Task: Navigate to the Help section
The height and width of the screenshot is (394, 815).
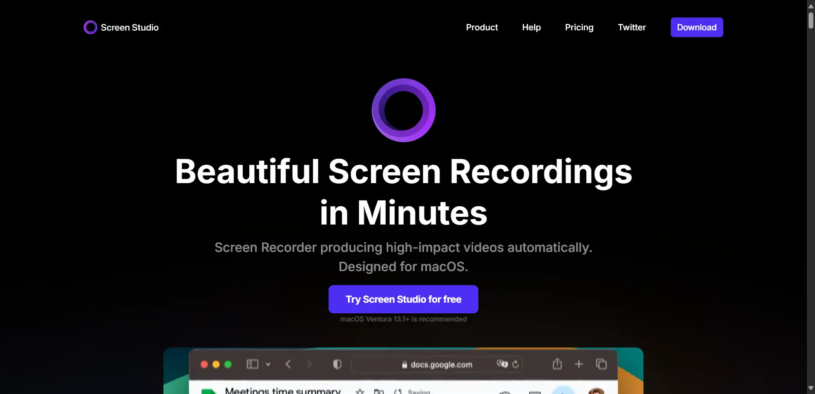Action: pyautogui.click(x=531, y=27)
